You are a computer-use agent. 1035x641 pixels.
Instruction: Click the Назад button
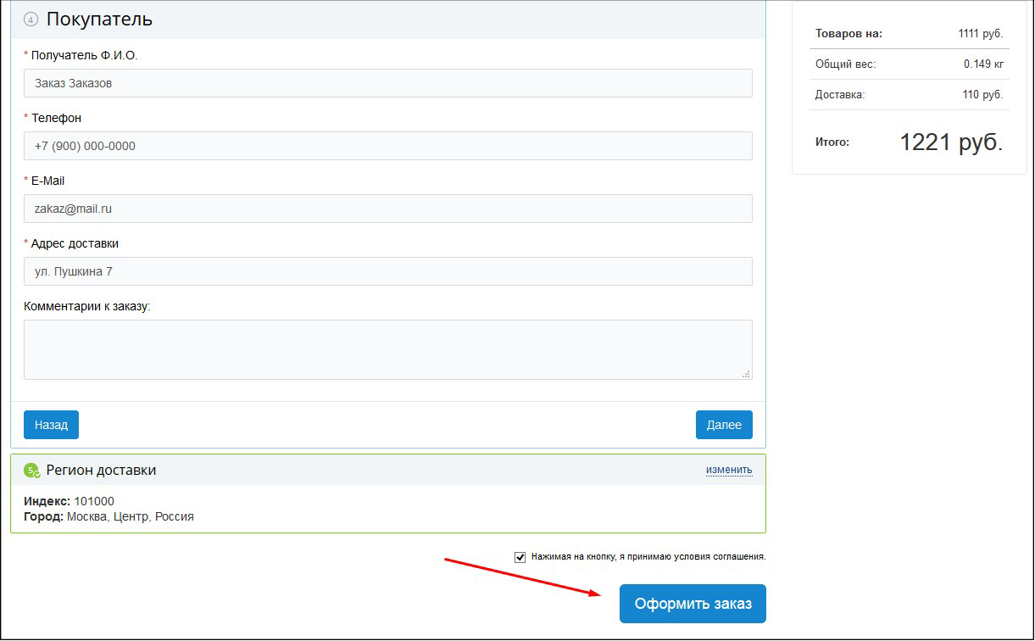pos(51,425)
